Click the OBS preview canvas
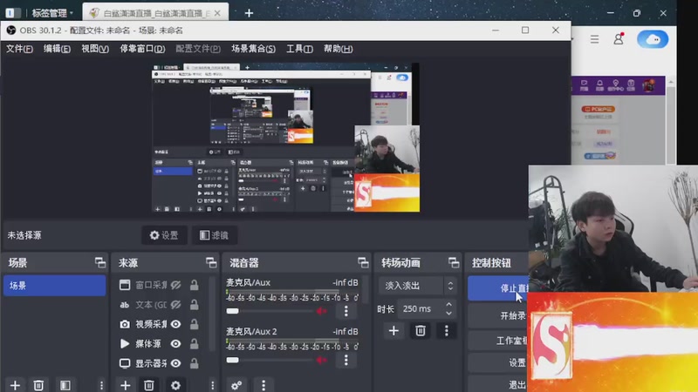Image resolution: width=698 pixels, height=392 pixels. coord(286,138)
